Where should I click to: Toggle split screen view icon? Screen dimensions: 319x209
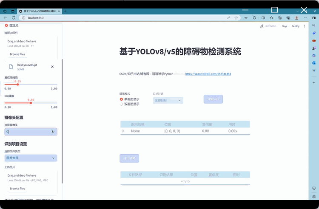(263, 18)
